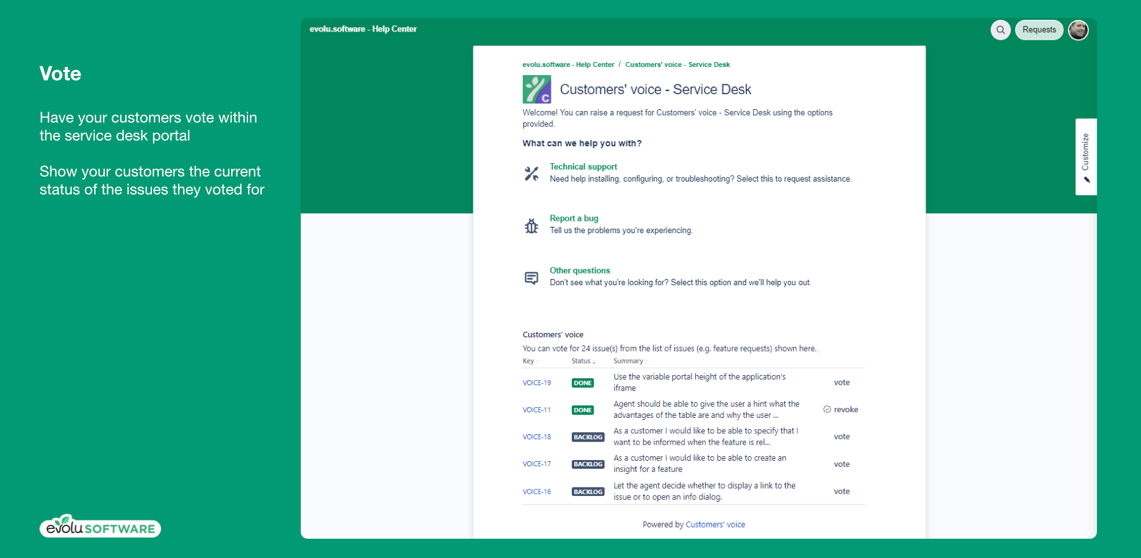The width and height of the screenshot is (1141, 558).
Task: Vote for issue VOICE-18
Action: pos(841,436)
